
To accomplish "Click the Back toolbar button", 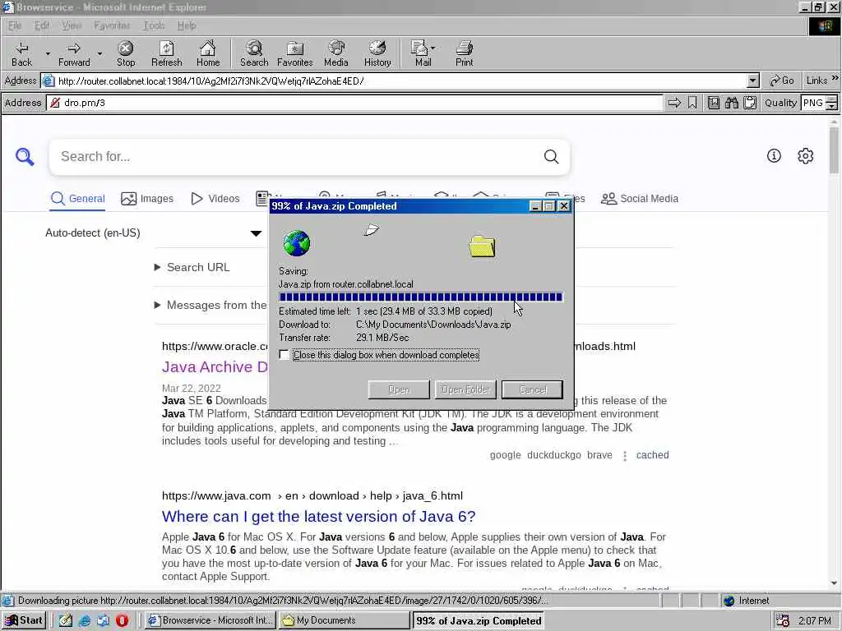I will (x=21, y=53).
